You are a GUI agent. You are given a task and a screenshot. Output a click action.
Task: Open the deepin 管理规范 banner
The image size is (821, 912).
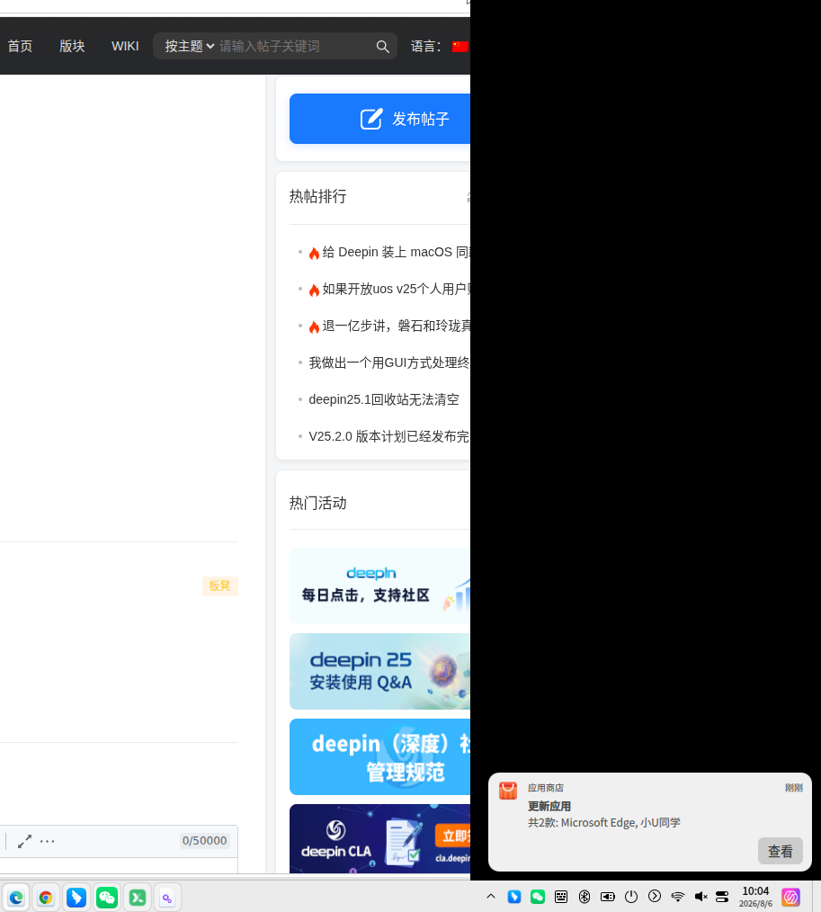pos(379,756)
